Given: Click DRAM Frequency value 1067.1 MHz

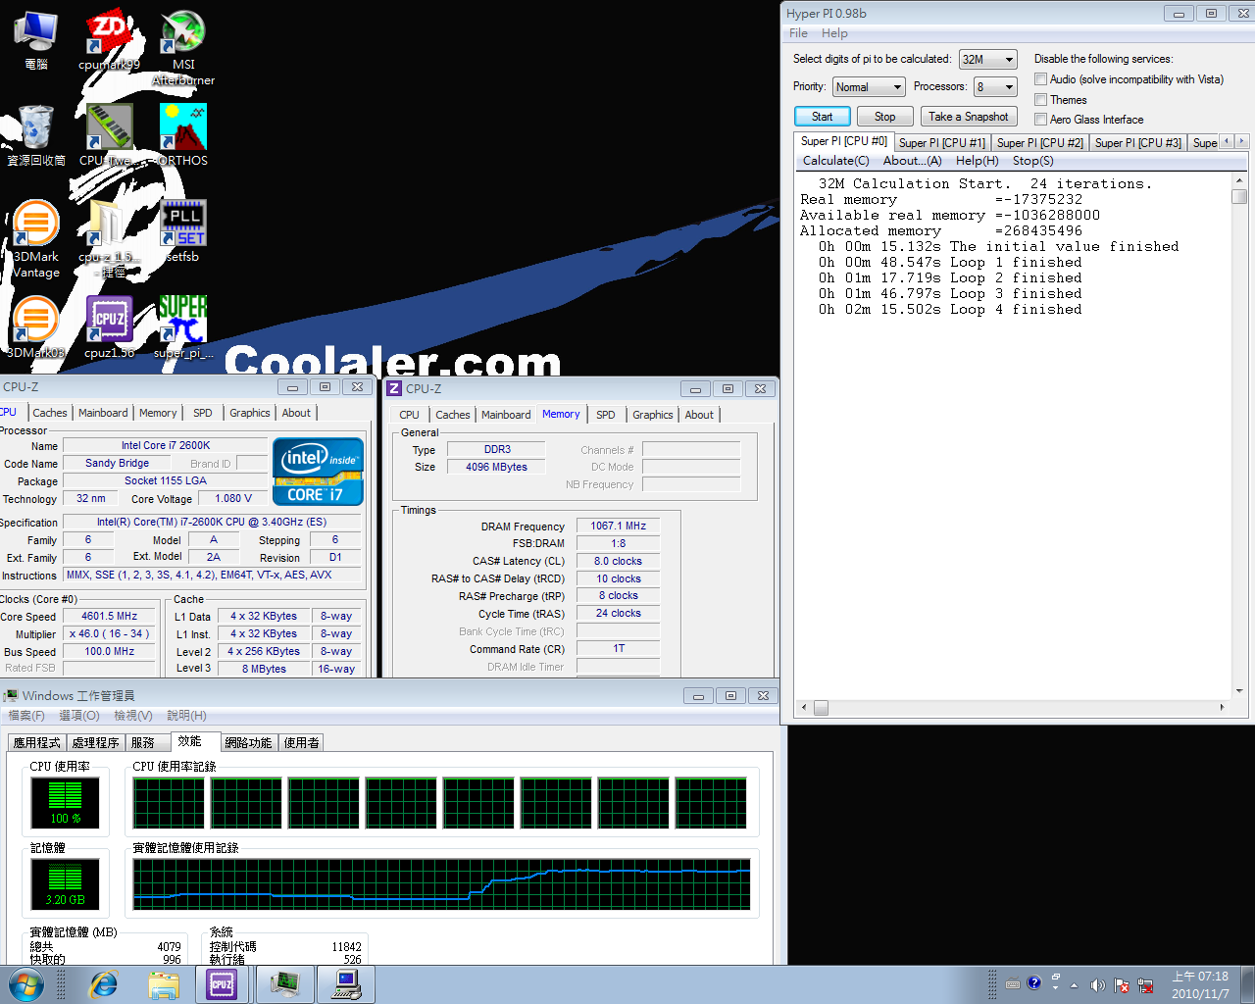Looking at the screenshot, I should (x=618, y=526).
